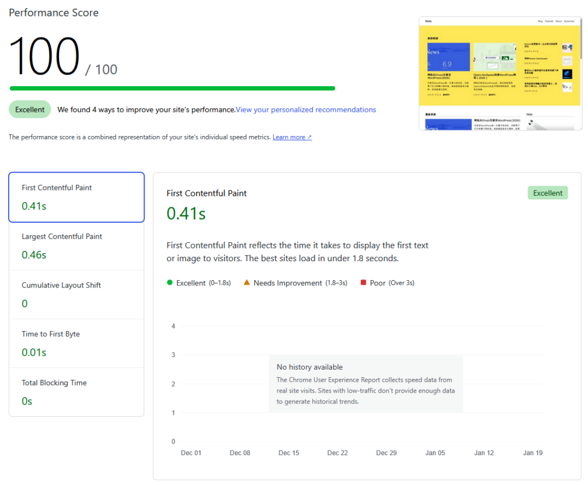Click the Dec 01 date on the chart axis
This screenshot has height=485, width=588.
[191, 453]
